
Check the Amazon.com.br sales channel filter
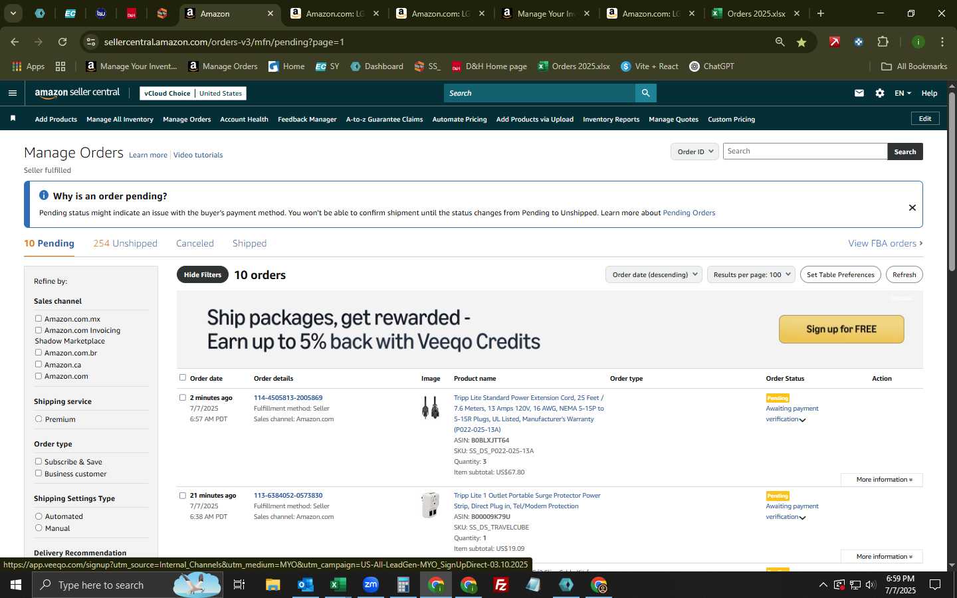(39, 352)
